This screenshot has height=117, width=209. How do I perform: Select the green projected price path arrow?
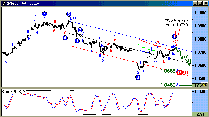pos(184,56)
